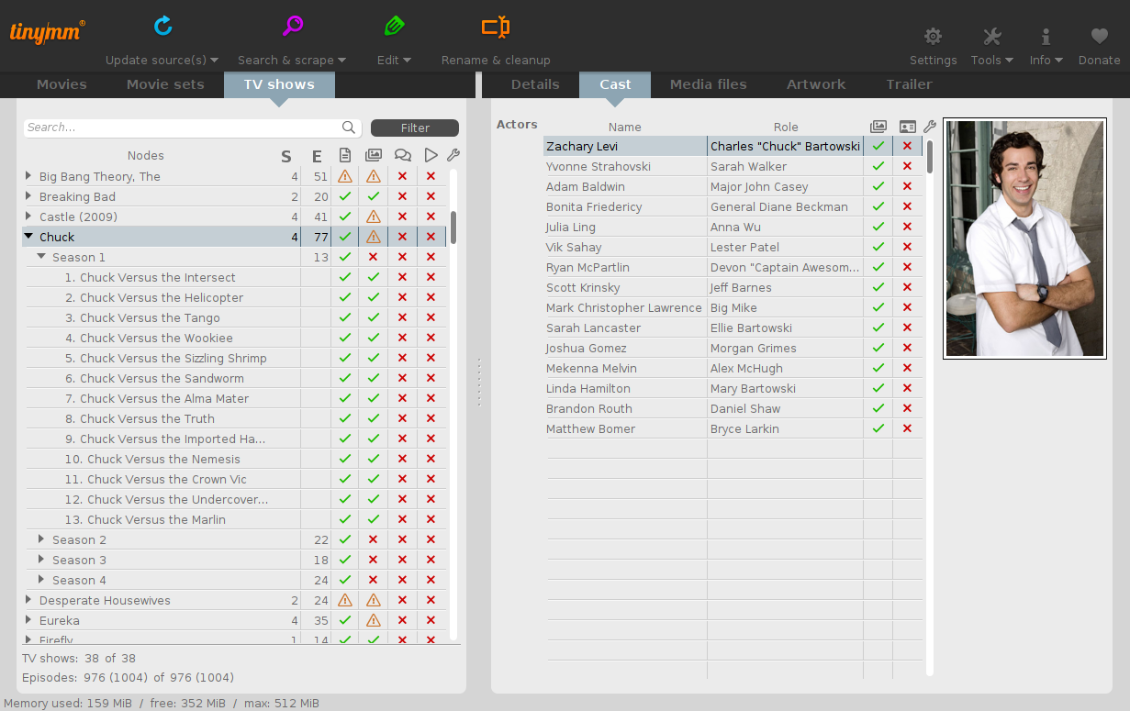Click wrench icon above Actors table
Screen dimensions: 1130x711
[930, 127]
